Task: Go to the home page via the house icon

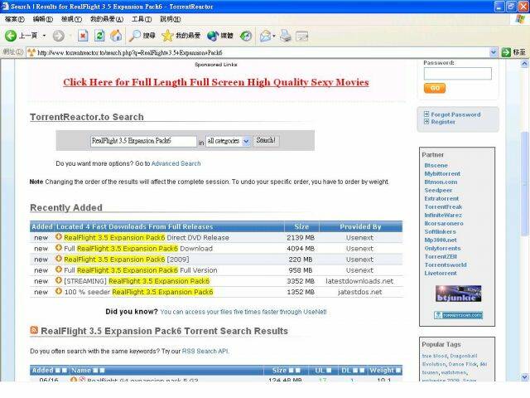Action: (116, 36)
